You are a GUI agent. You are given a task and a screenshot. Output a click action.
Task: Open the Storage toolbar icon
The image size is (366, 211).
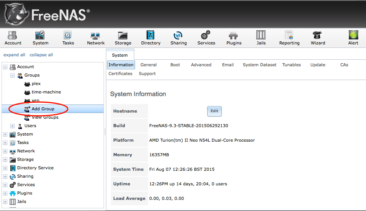pyautogui.click(x=123, y=38)
